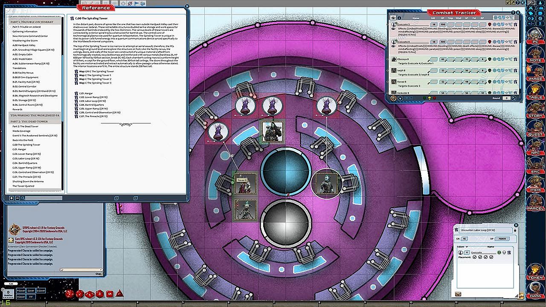This screenshot has height=307, width=546.
Task: Toggle Exsiccate faction icon in encounter window
Action: point(499,252)
